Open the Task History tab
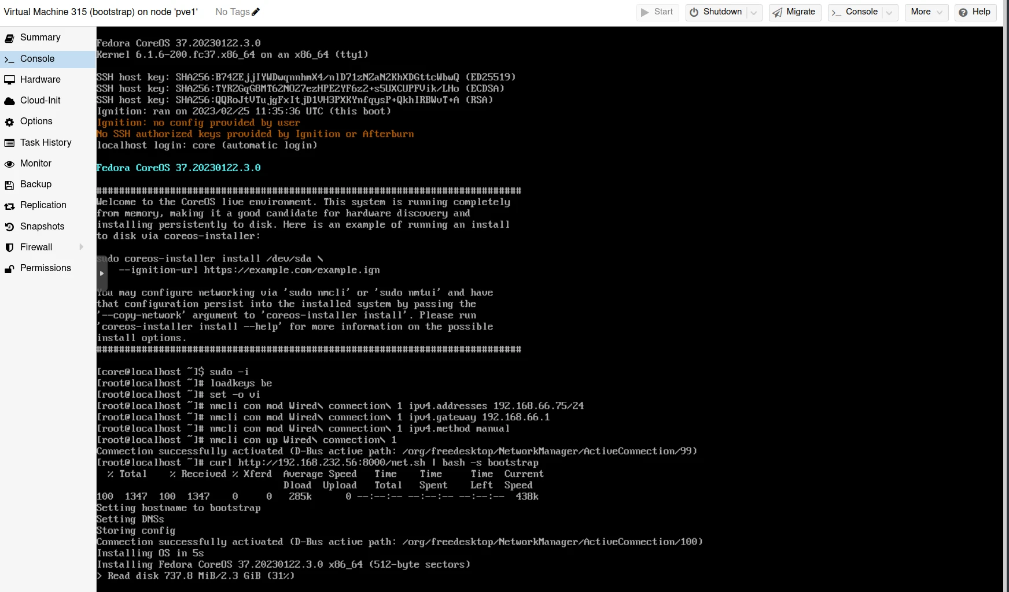 tap(46, 143)
